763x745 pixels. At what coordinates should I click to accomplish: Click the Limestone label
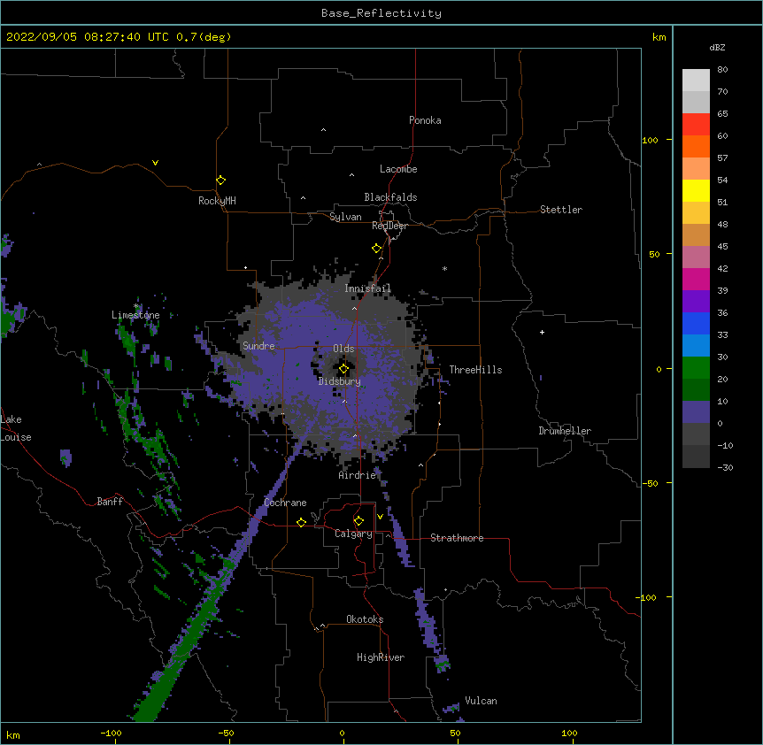pos(135,315)
